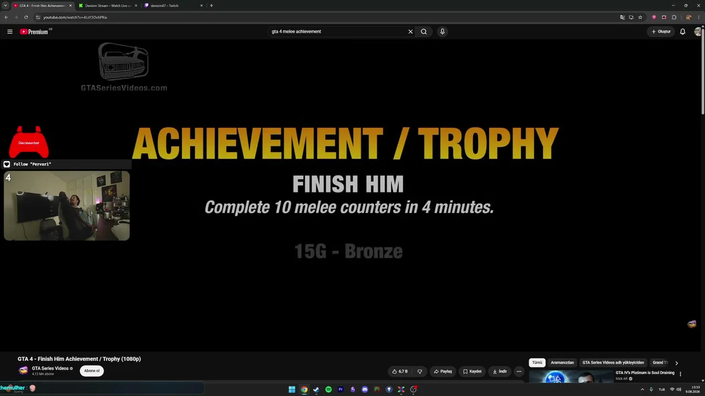The height and width of the screenshot is (396, 705).
Task: Go to YouTube Premium home logo
Action: pyautogui.click(x=35, y=32)
